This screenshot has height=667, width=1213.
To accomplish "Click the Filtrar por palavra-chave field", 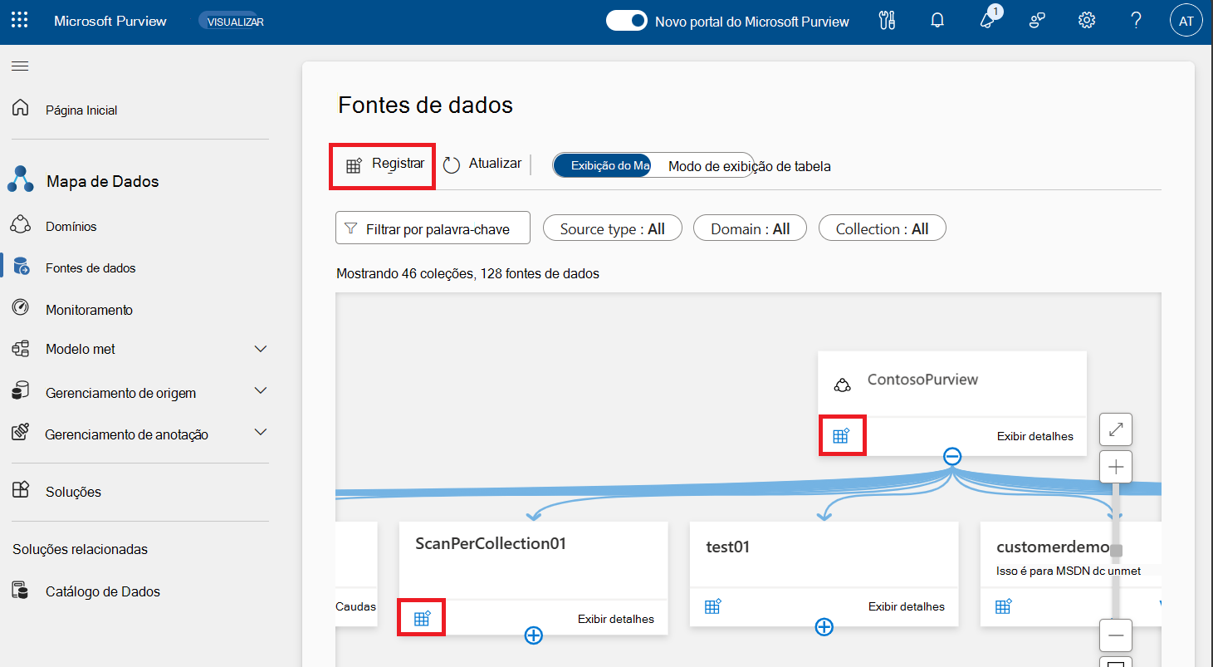I will pyautogui.click(x=433, y=228).
